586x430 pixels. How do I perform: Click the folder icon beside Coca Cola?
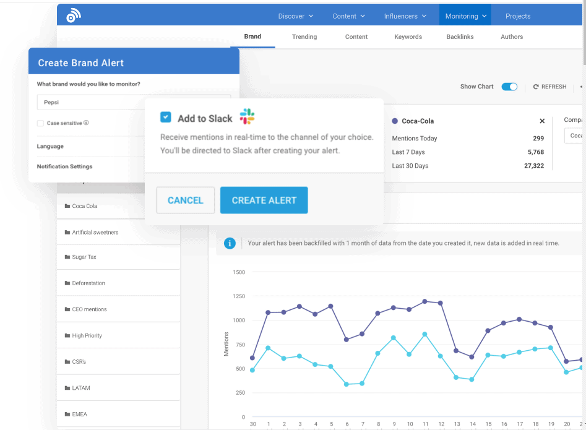pyautogui.click(x=68, y=206)
